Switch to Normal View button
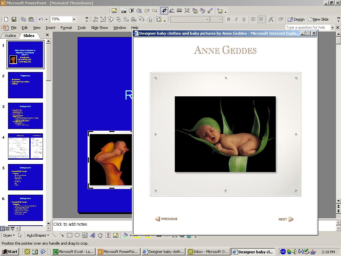 coord(3,229)
